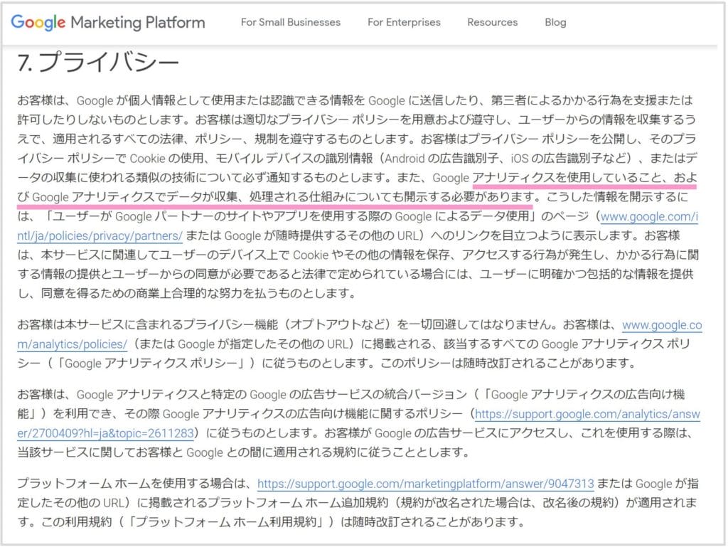Open the www.google.com/intl/ja/policies/privacy/partners/ link
The image size is (728, 547).
coord(649,217)
